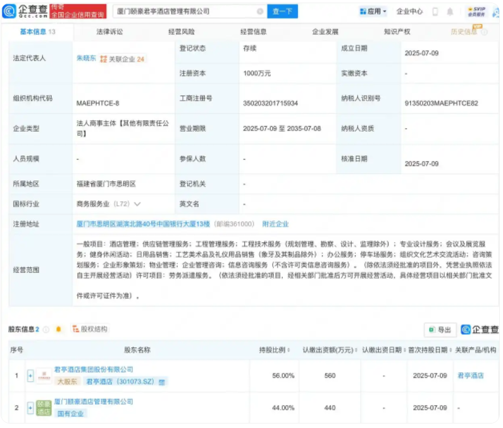The height and width of the screenshot is (428, 503).
Task: Click the 全国企业信用查询 red banner
Action: point(78,11)
